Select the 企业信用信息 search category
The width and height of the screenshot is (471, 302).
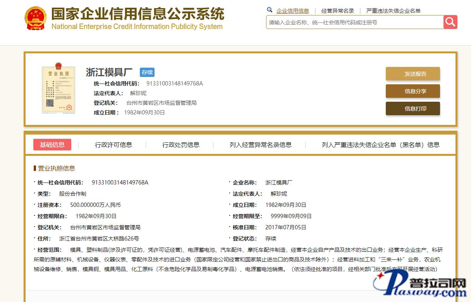pyautogui.click(x=292, y=11)
